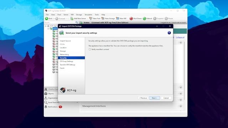228x128 pixels.
Task: Click the main window vertical scrollbar
Action: click(x=184, y=70)
